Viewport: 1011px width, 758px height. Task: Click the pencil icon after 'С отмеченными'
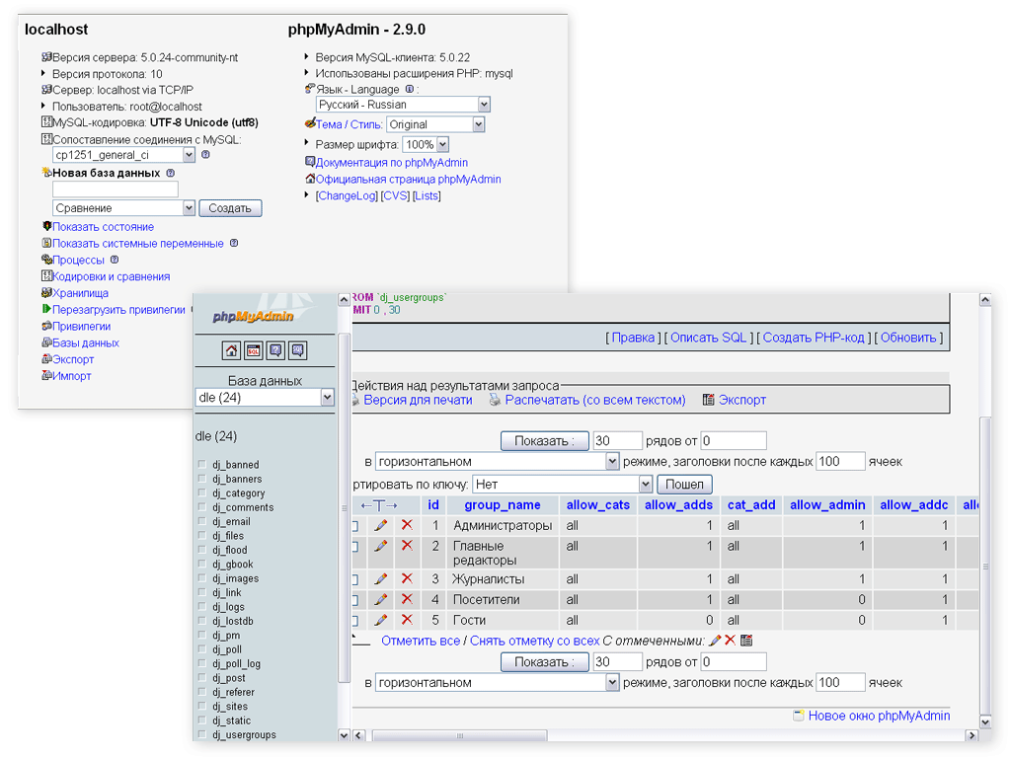tap(715, 641)
